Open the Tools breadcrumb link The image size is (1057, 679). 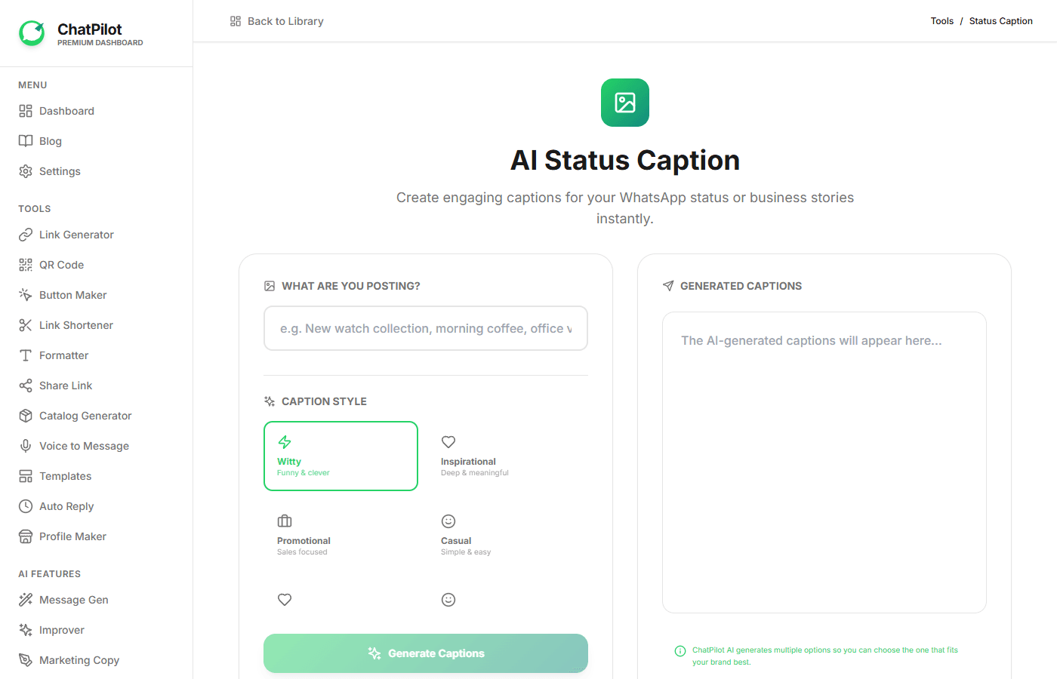(942, 20)
